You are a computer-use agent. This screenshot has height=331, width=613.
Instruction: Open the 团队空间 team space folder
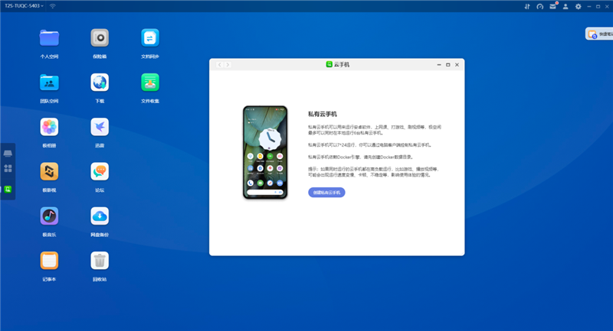[x=49, y=83]
